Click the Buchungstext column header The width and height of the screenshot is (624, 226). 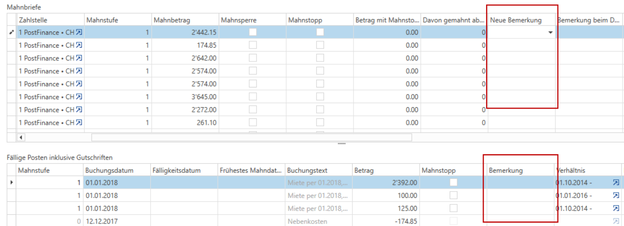319,170
